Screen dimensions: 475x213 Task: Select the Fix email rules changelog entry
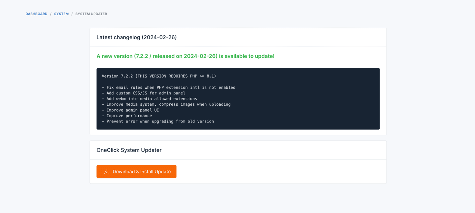tap(168, 87)
